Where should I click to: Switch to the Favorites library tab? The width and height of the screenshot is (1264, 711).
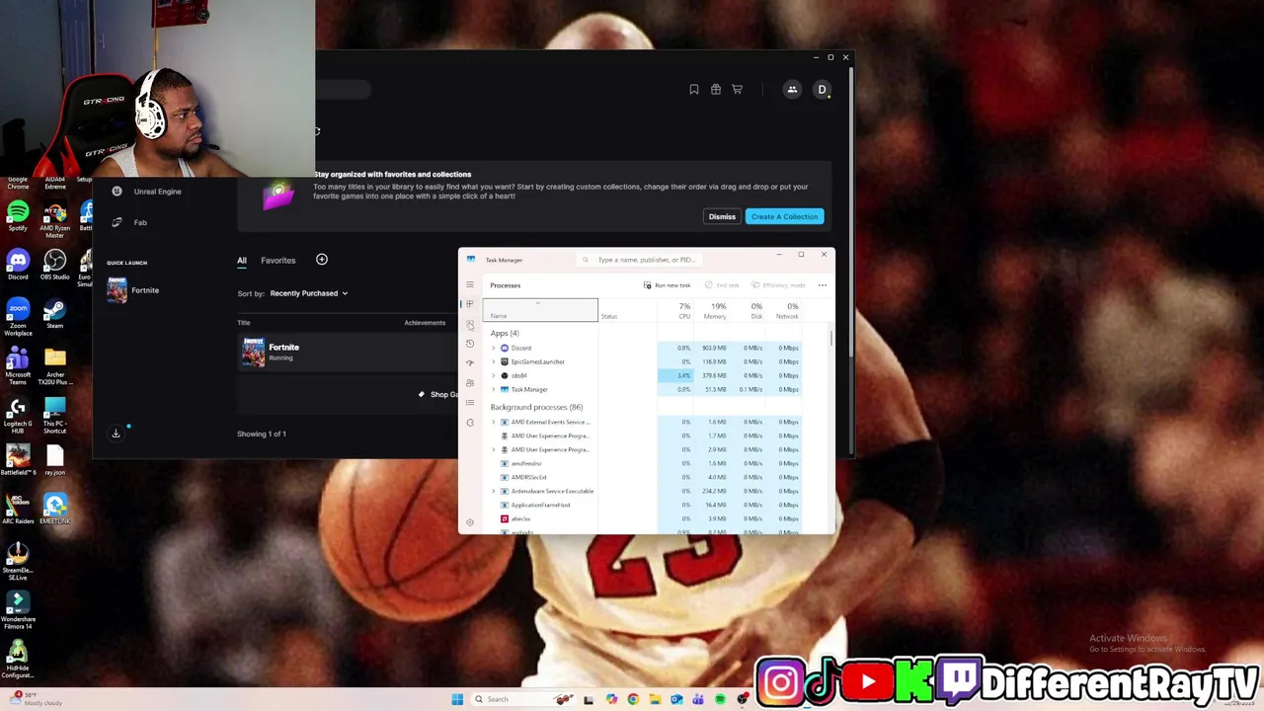278,261
